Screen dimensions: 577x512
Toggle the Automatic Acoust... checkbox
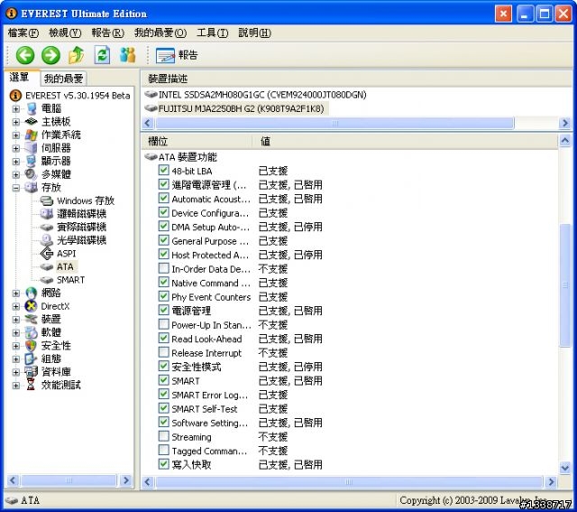click(x=164, y=199)
